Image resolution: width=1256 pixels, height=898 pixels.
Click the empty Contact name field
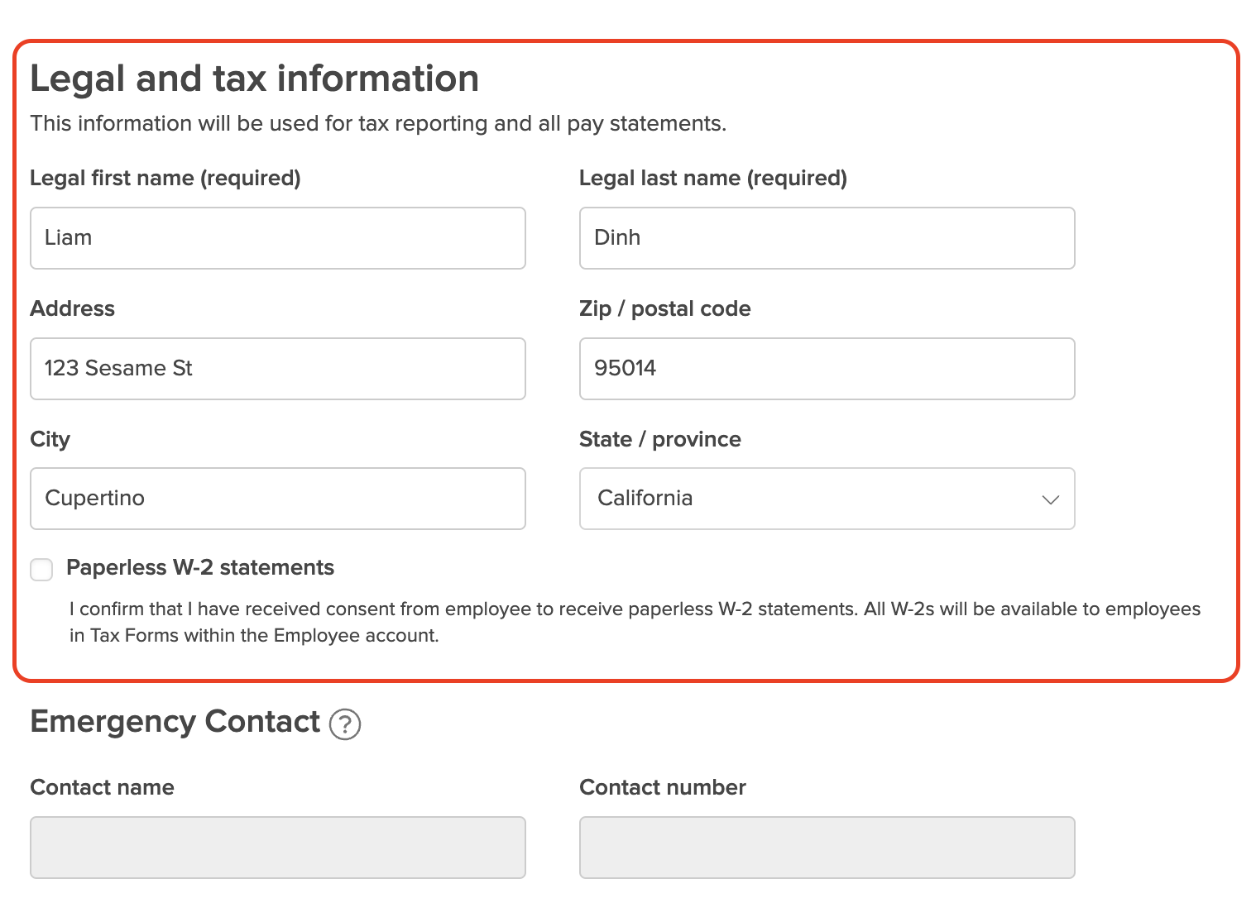(x=278, y=848)
